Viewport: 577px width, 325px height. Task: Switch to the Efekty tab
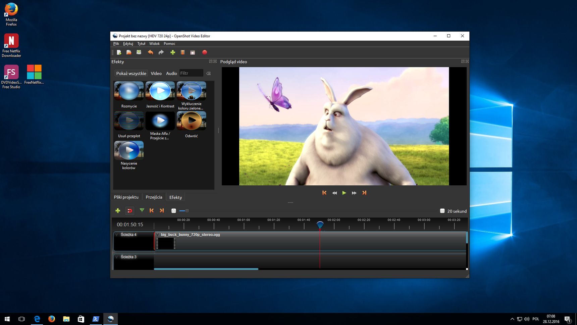[x=175, y=197]
